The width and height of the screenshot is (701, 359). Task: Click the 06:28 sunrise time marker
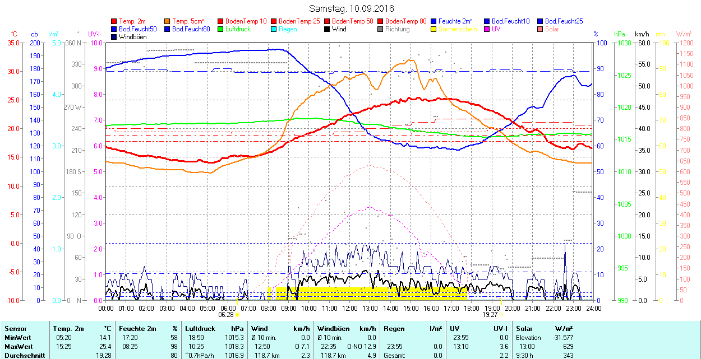pyautogui.click(x=227, y=315)
